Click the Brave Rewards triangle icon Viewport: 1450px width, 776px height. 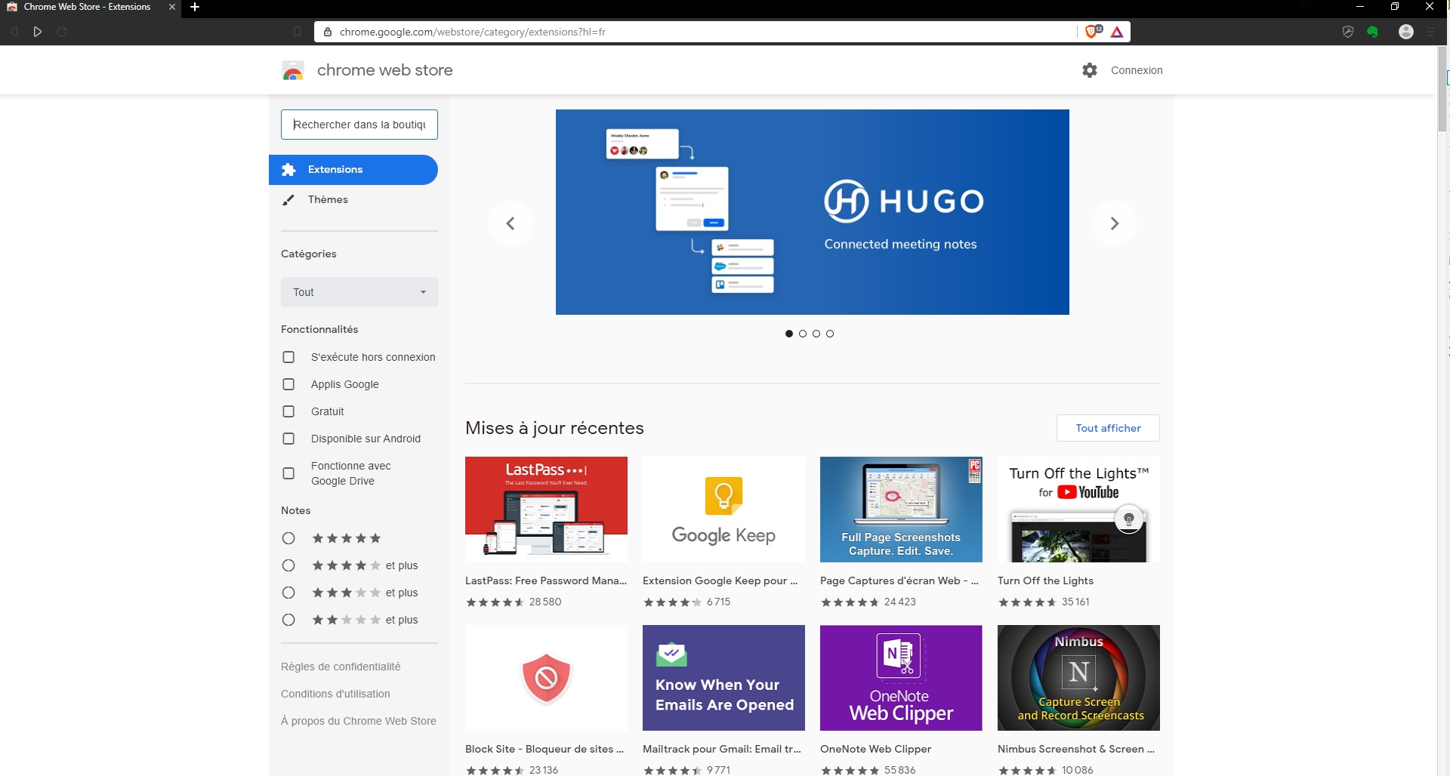[x=1117, y=32]
